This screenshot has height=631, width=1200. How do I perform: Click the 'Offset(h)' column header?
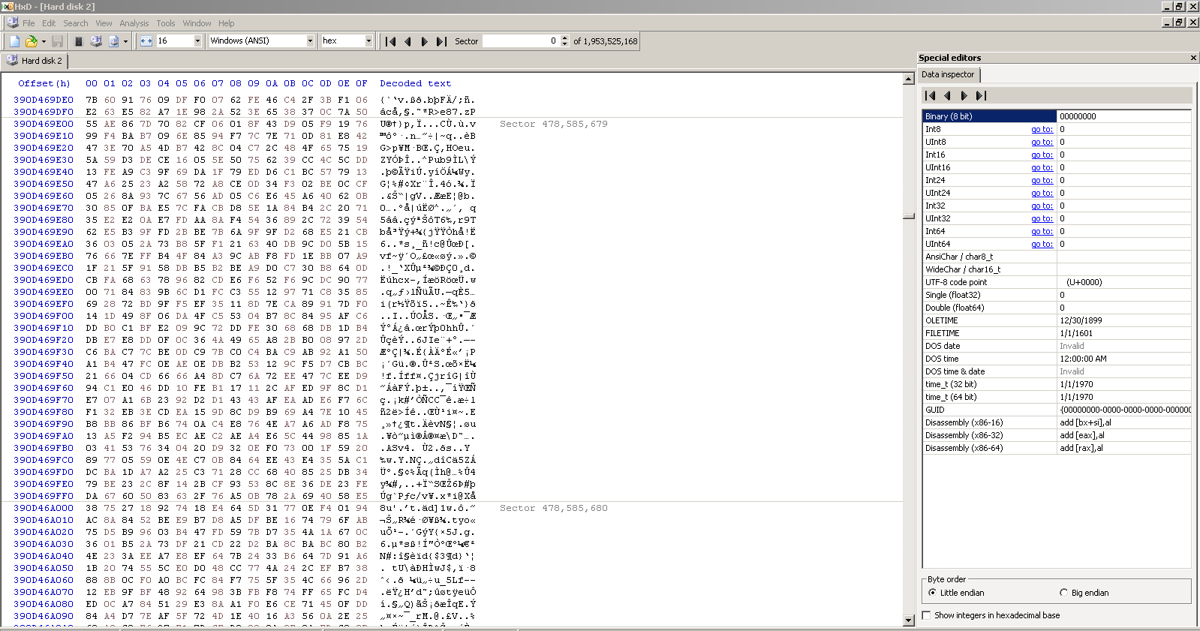44,83
